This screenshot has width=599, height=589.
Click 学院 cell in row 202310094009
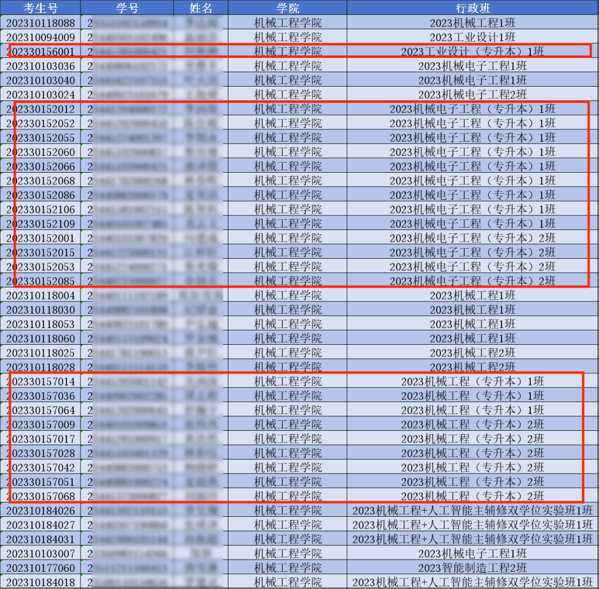288,37
